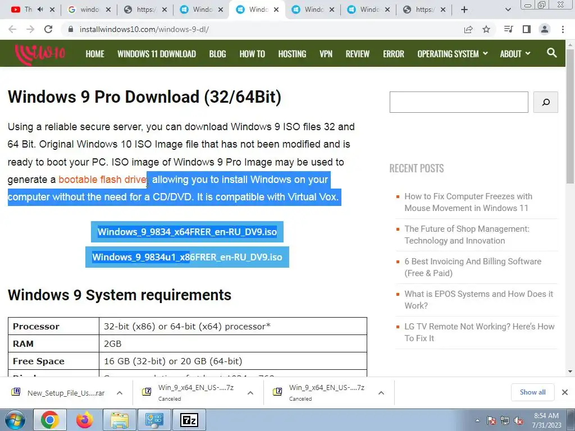Expand the About menu dropdown
Viewport: 575px width, 431px height.
(x=515, y=54)
